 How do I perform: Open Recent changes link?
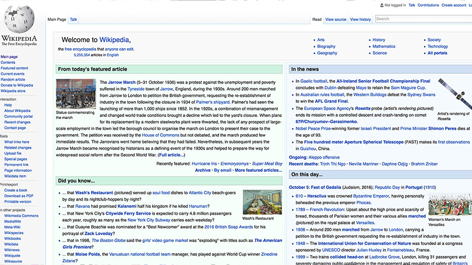[17, 122]
